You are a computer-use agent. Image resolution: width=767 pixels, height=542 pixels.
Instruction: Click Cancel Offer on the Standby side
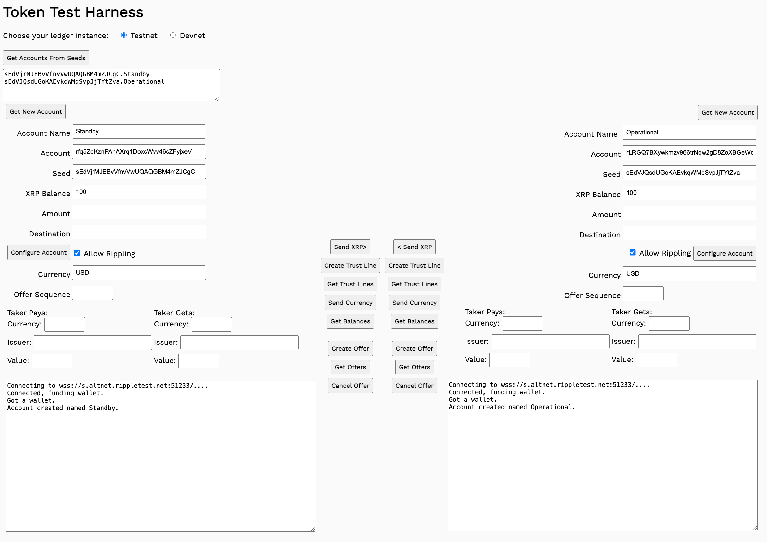[350, 386]
